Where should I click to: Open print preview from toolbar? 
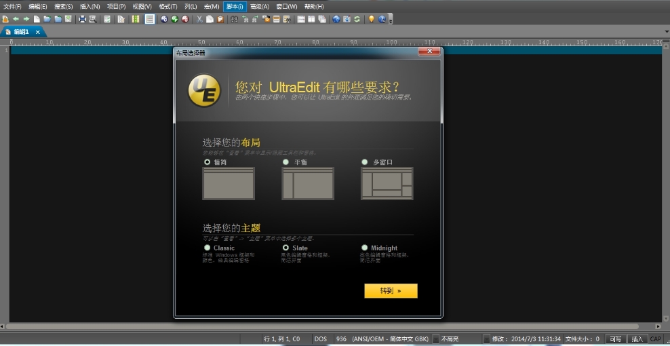click(93, 19)
